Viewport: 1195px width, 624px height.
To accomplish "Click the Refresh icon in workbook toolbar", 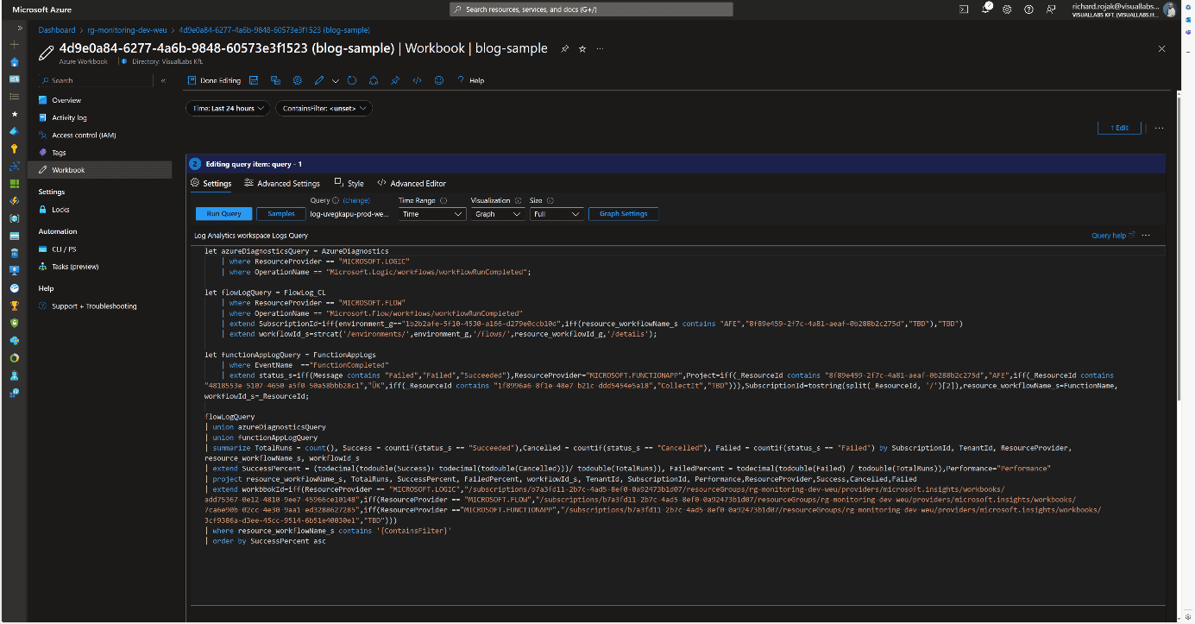I will (x=352, y=80).
